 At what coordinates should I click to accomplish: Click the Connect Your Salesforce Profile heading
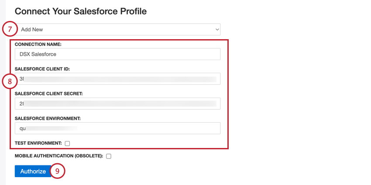(81, 11)
